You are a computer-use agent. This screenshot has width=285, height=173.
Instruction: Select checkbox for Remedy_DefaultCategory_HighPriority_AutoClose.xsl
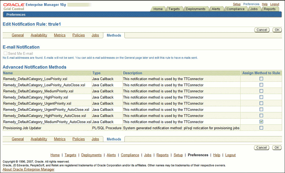coord(261,116)
